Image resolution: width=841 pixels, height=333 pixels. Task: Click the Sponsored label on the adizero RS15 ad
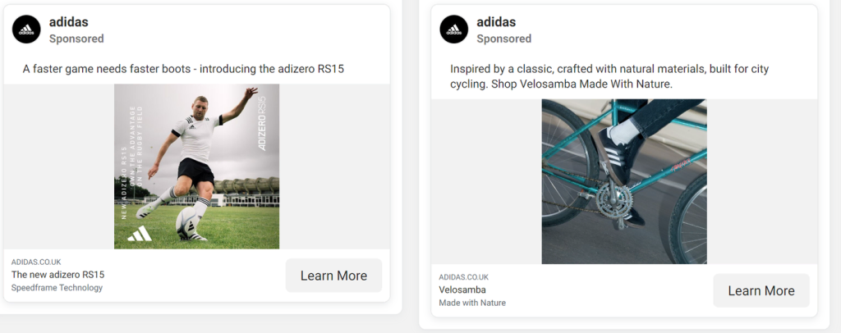[x=76, y=39]
